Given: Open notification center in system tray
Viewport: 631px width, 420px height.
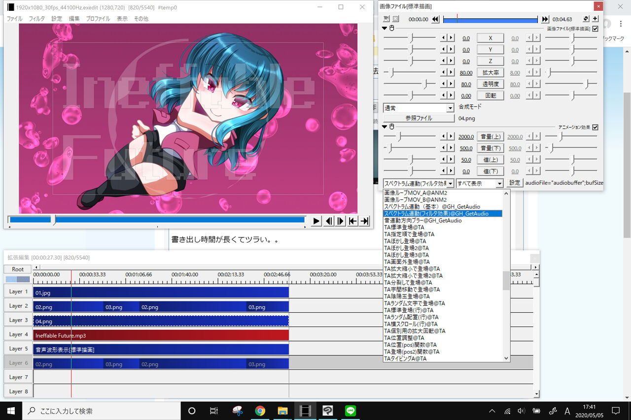Looking at the screenshot, I should pyautogui.click(x=616, y=411).
